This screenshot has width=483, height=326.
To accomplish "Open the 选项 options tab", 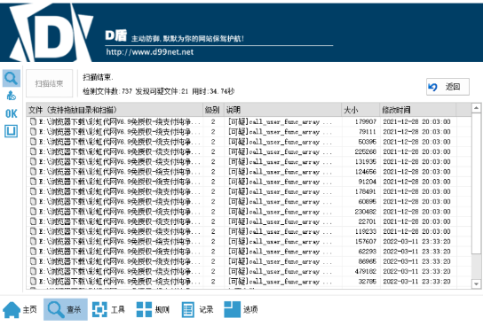I will pos(241,309).
